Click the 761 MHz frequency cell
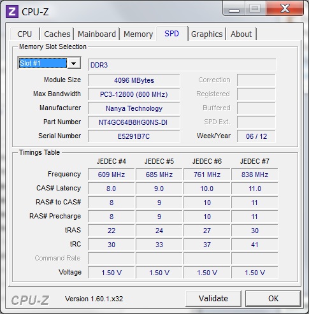Screen dimensions: 309x314 click(207, 175)
